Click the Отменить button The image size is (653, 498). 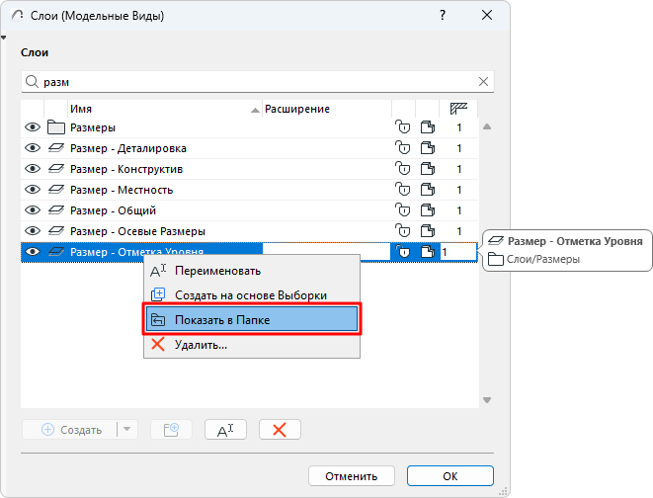[351, 475]
